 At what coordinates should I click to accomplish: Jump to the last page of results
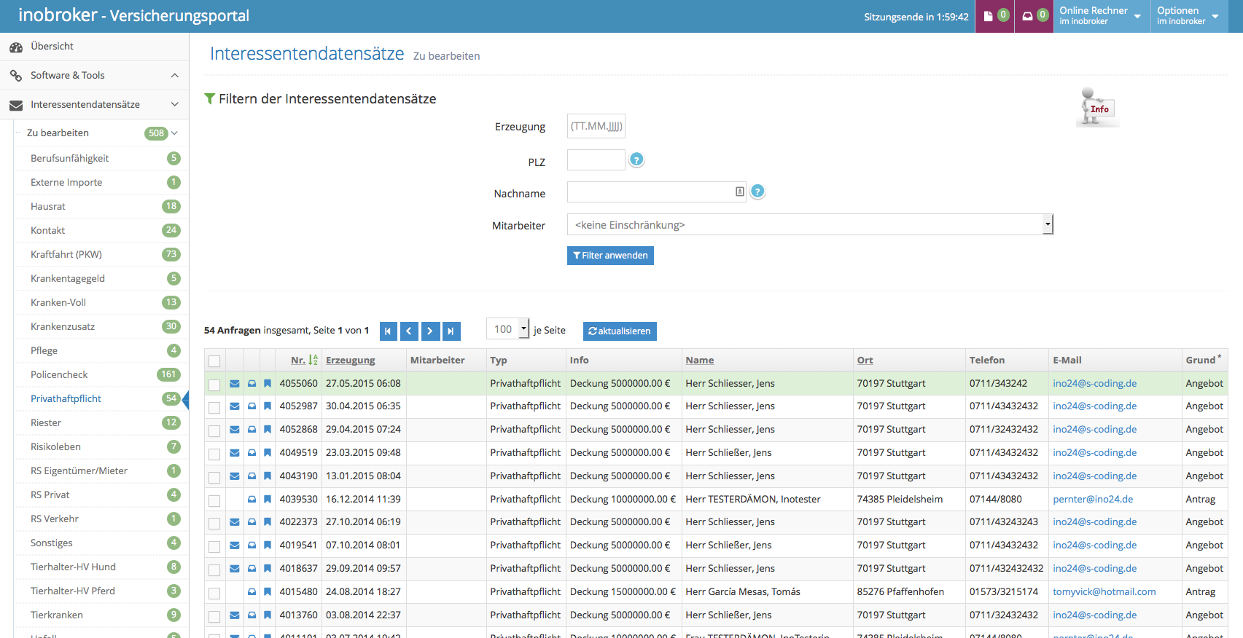click(x=451, y=331)
